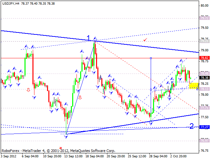Click the 79.72 price label on axis

pyautogui.click(x=204, y=18)
